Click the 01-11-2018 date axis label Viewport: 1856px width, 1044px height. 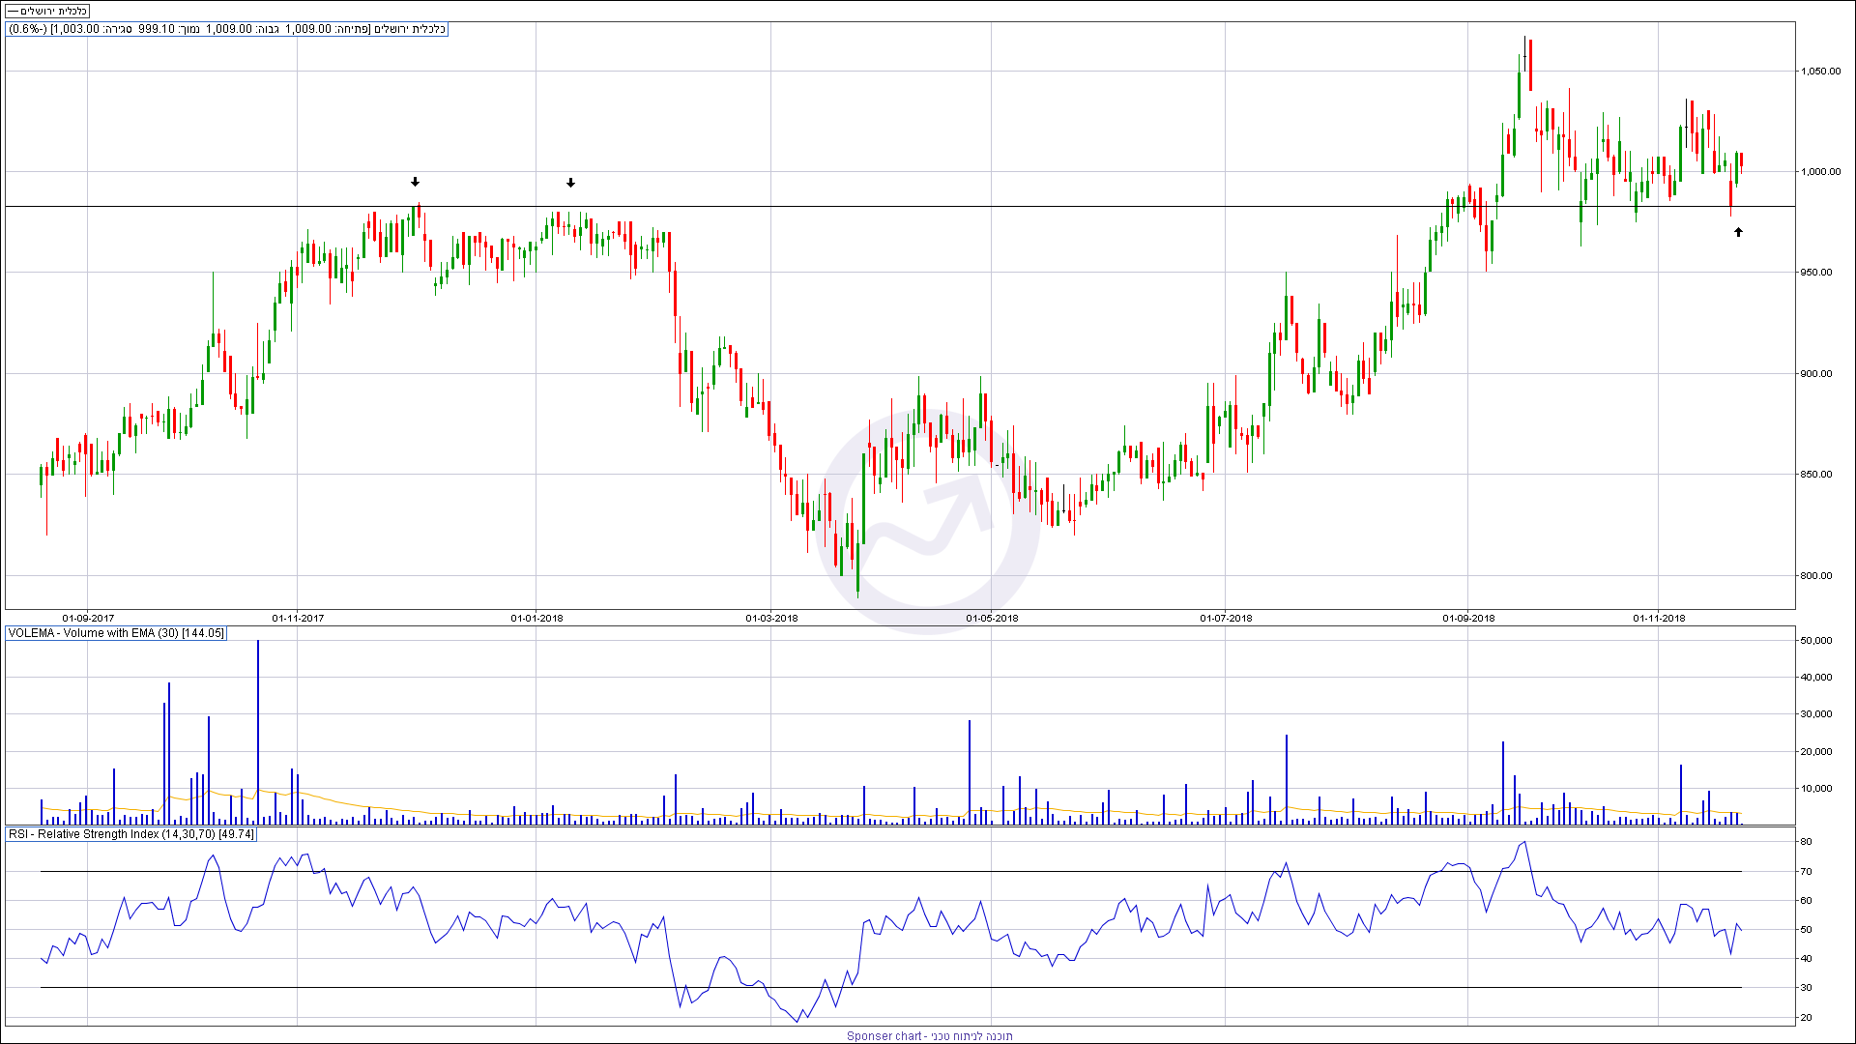point(1659,618)
